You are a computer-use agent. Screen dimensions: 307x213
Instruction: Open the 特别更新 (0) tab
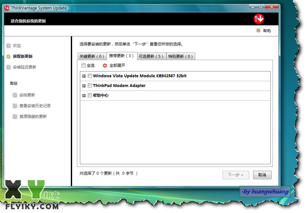pos(181,56)
